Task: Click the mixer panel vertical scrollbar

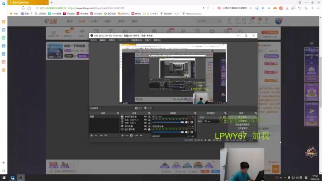Action: click(x=195, y=123)
